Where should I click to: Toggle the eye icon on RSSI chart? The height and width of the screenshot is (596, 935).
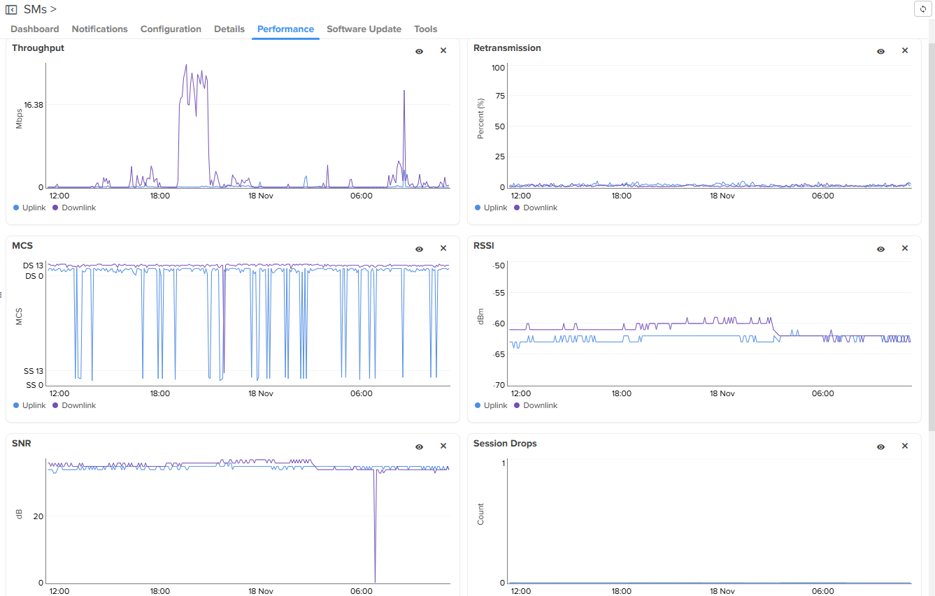[x=880, y=249]
